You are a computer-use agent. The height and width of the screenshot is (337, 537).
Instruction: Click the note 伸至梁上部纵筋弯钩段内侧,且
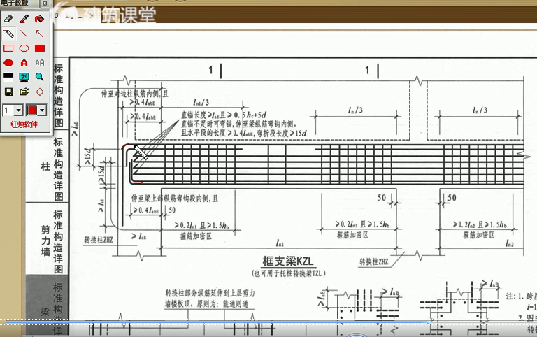175,199
